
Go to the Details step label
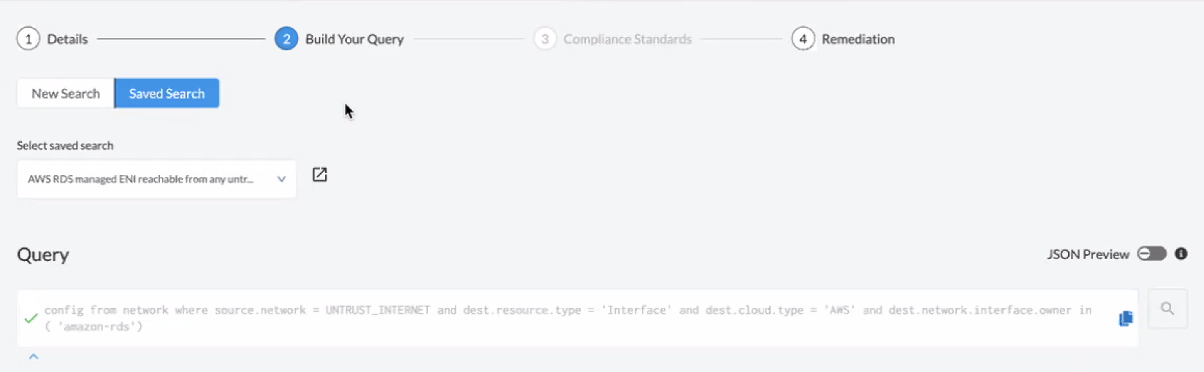click(x=67, y=39)
